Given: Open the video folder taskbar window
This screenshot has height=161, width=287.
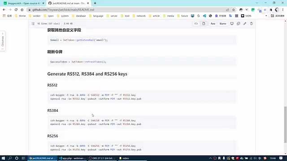Looking at the screenshot, I should 132,158.
